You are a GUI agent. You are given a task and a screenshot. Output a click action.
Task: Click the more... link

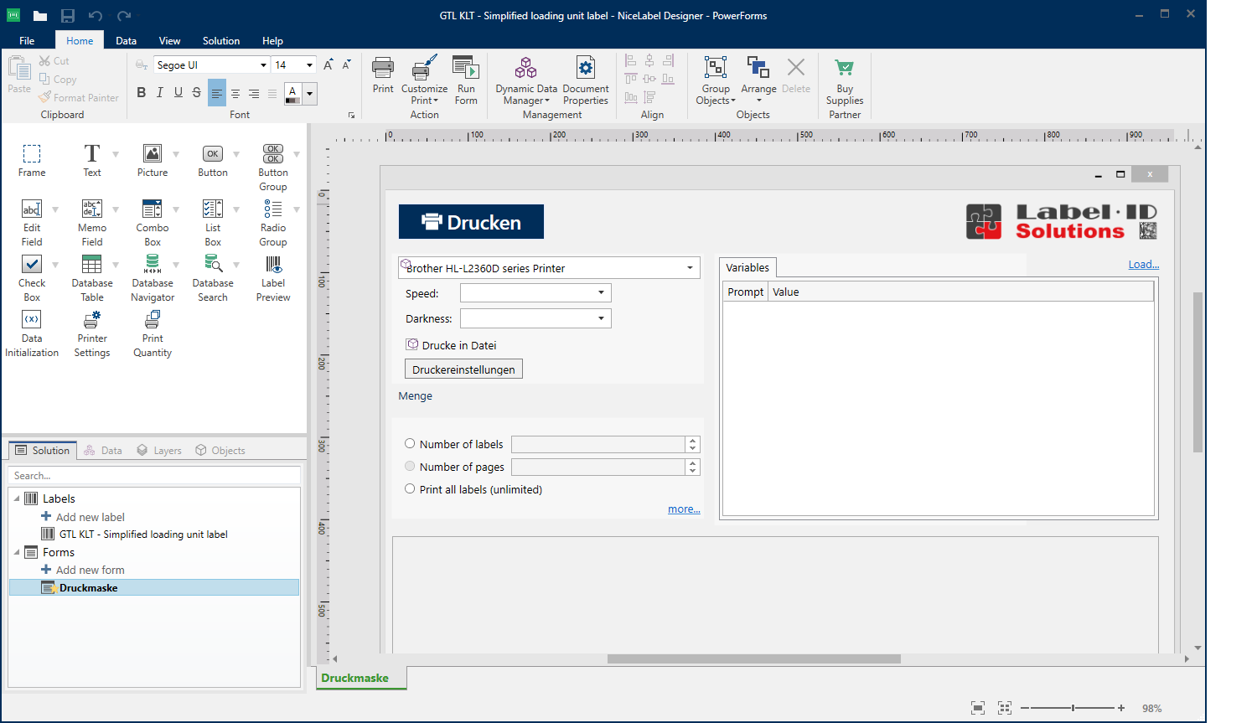[684, 509]
